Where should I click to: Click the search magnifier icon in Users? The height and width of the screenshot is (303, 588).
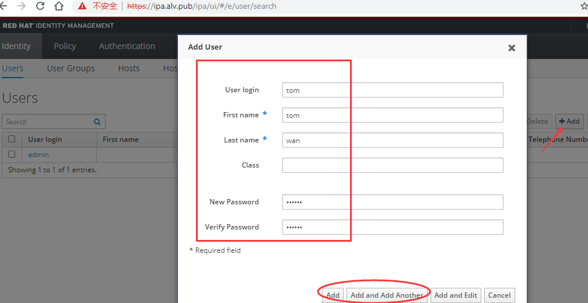[x=97, y=121]
